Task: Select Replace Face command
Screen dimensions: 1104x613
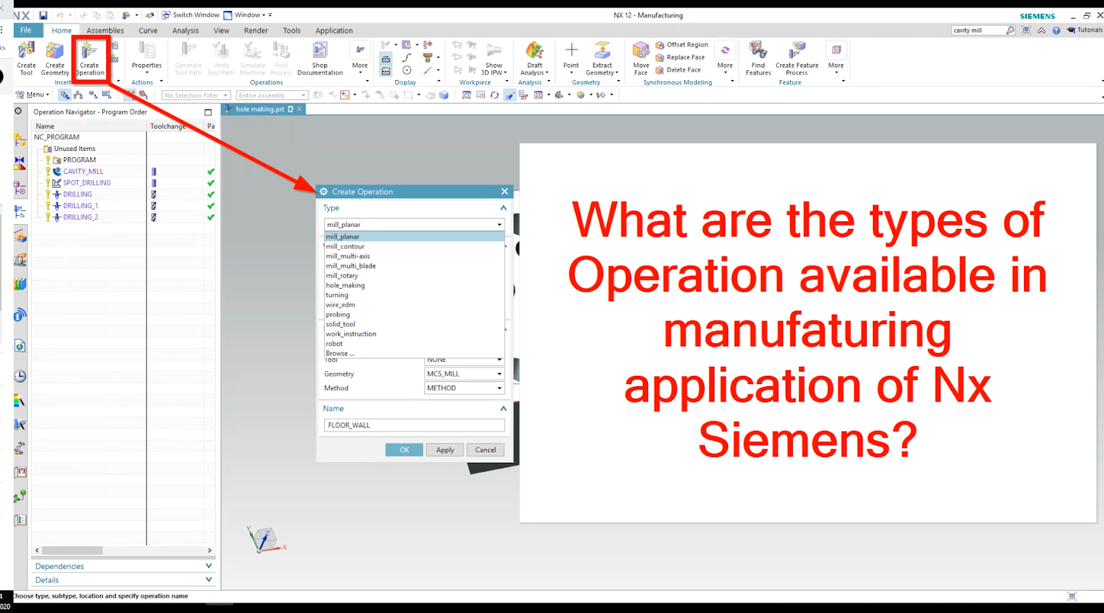Action: click(x=680, y=57)
